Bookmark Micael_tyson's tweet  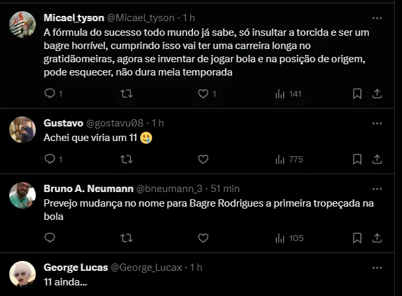357,94
